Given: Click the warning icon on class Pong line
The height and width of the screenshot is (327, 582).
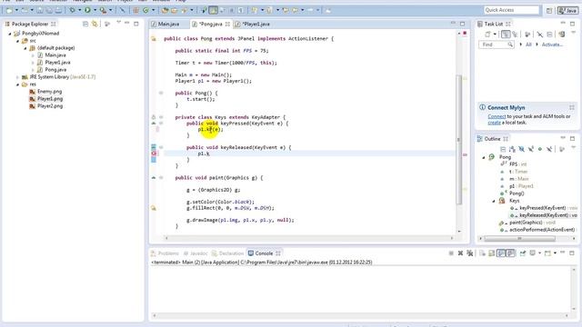Looking at the screenshot, I should tap(154, 38).
